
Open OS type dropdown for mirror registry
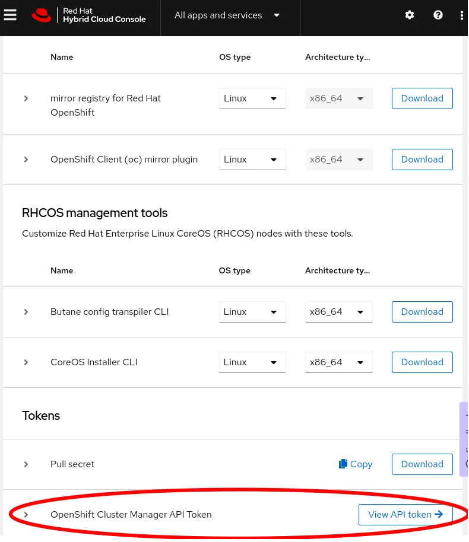point(252,98)
